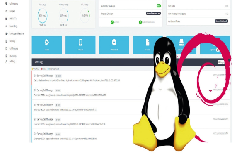Viewport: 237px width, 156px height.
Task: Click the green System Extensions status check
Action: tap(140, 22)
